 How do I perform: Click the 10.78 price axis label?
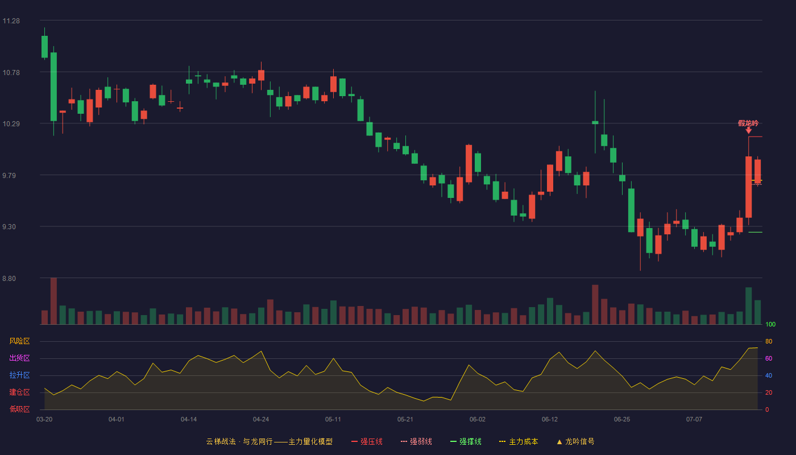tap(11, 73)
